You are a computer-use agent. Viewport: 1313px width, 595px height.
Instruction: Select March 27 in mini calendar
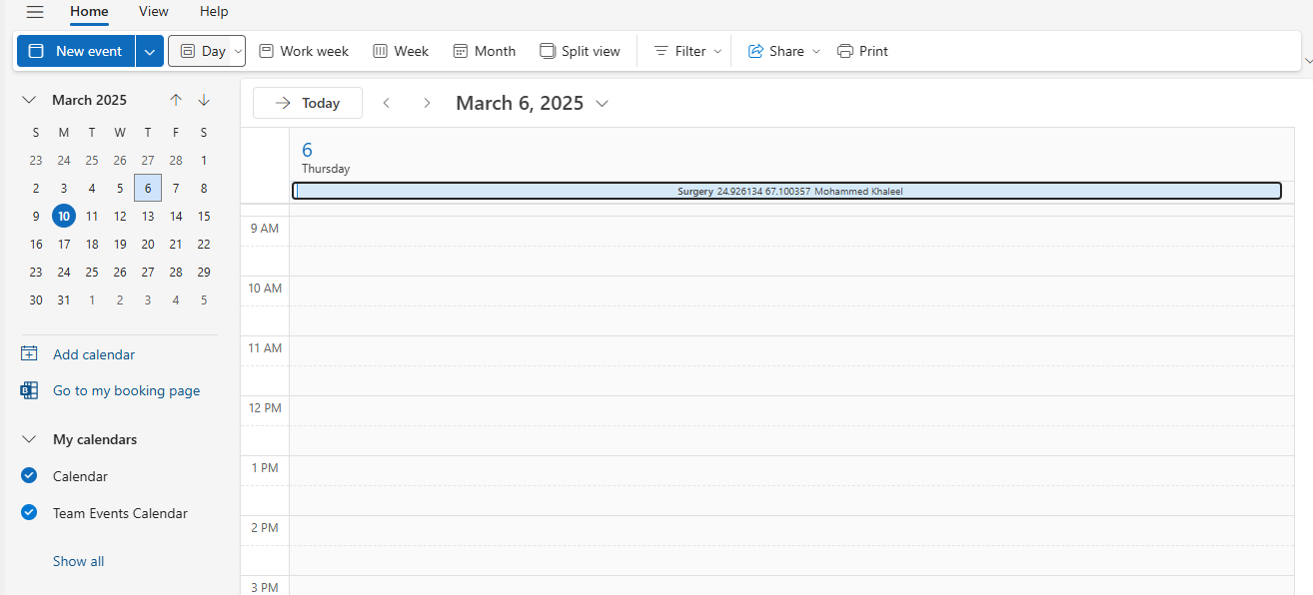(x=148, y=272)
